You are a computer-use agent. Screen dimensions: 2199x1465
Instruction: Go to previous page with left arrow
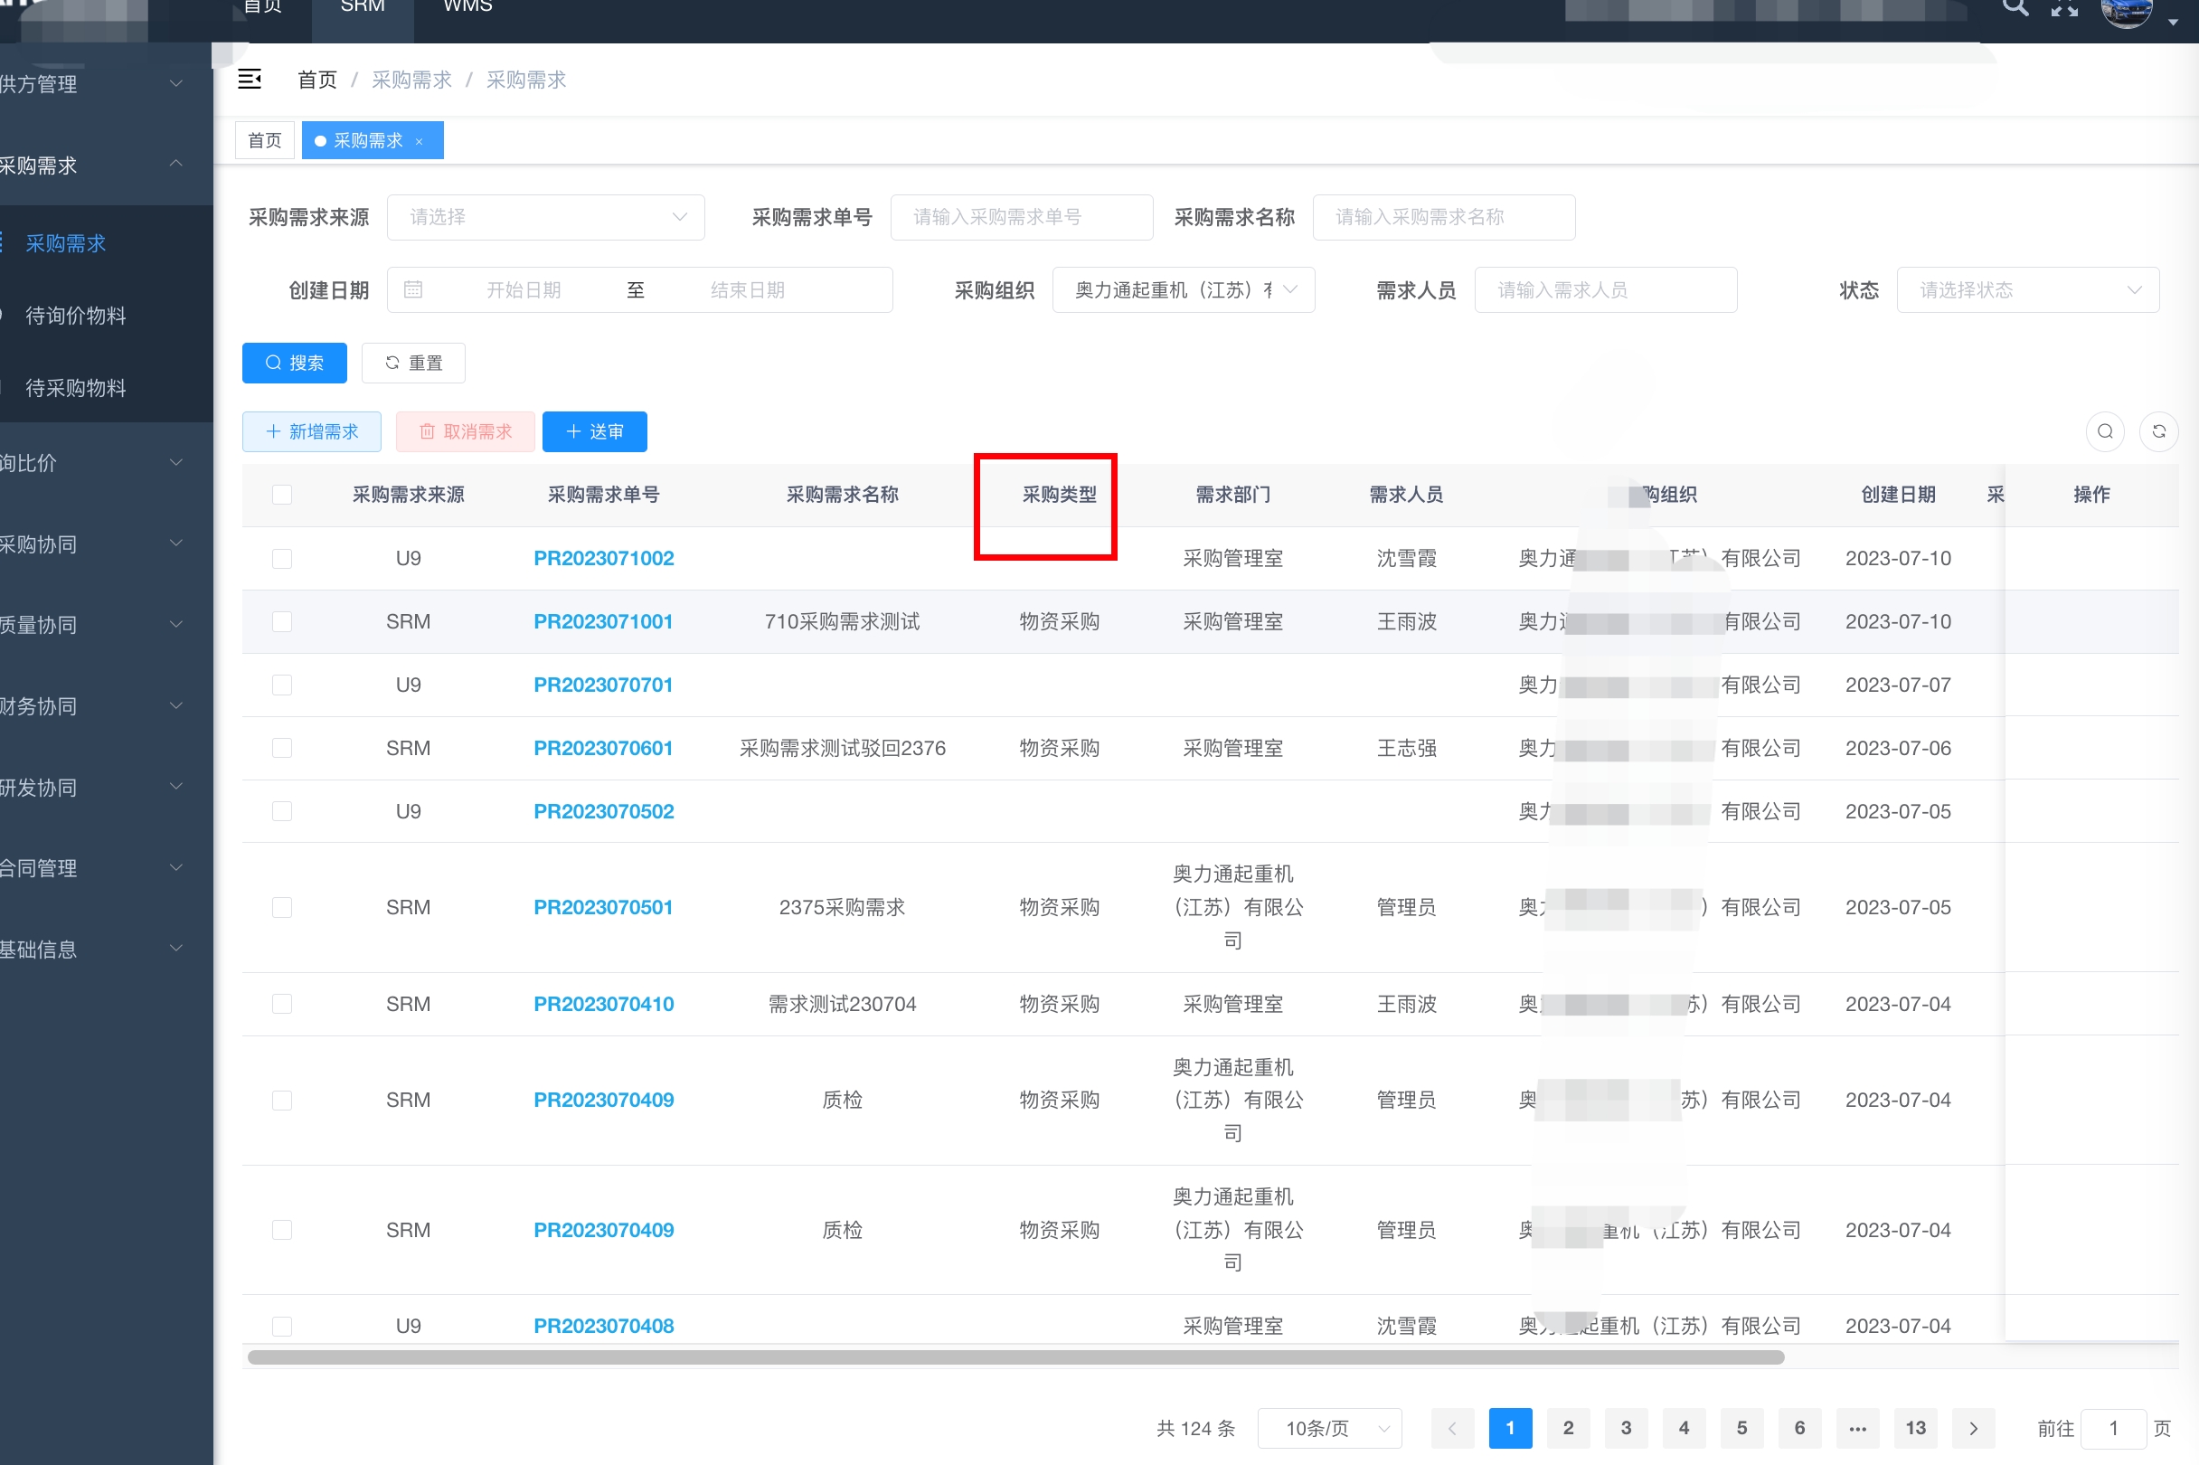(1453, 1428)
